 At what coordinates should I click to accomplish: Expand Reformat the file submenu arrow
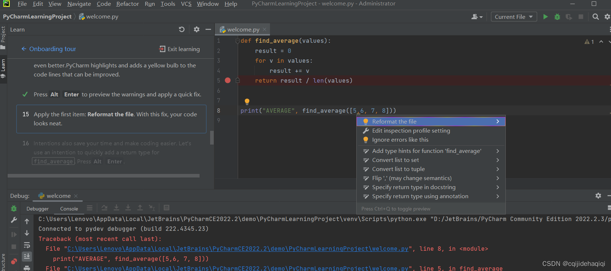498,121
